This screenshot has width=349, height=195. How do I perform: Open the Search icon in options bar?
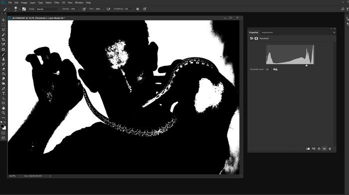point(343,9)
